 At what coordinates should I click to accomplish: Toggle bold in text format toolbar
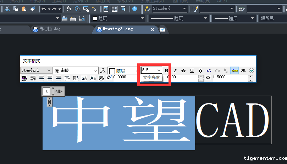[166, 70]
